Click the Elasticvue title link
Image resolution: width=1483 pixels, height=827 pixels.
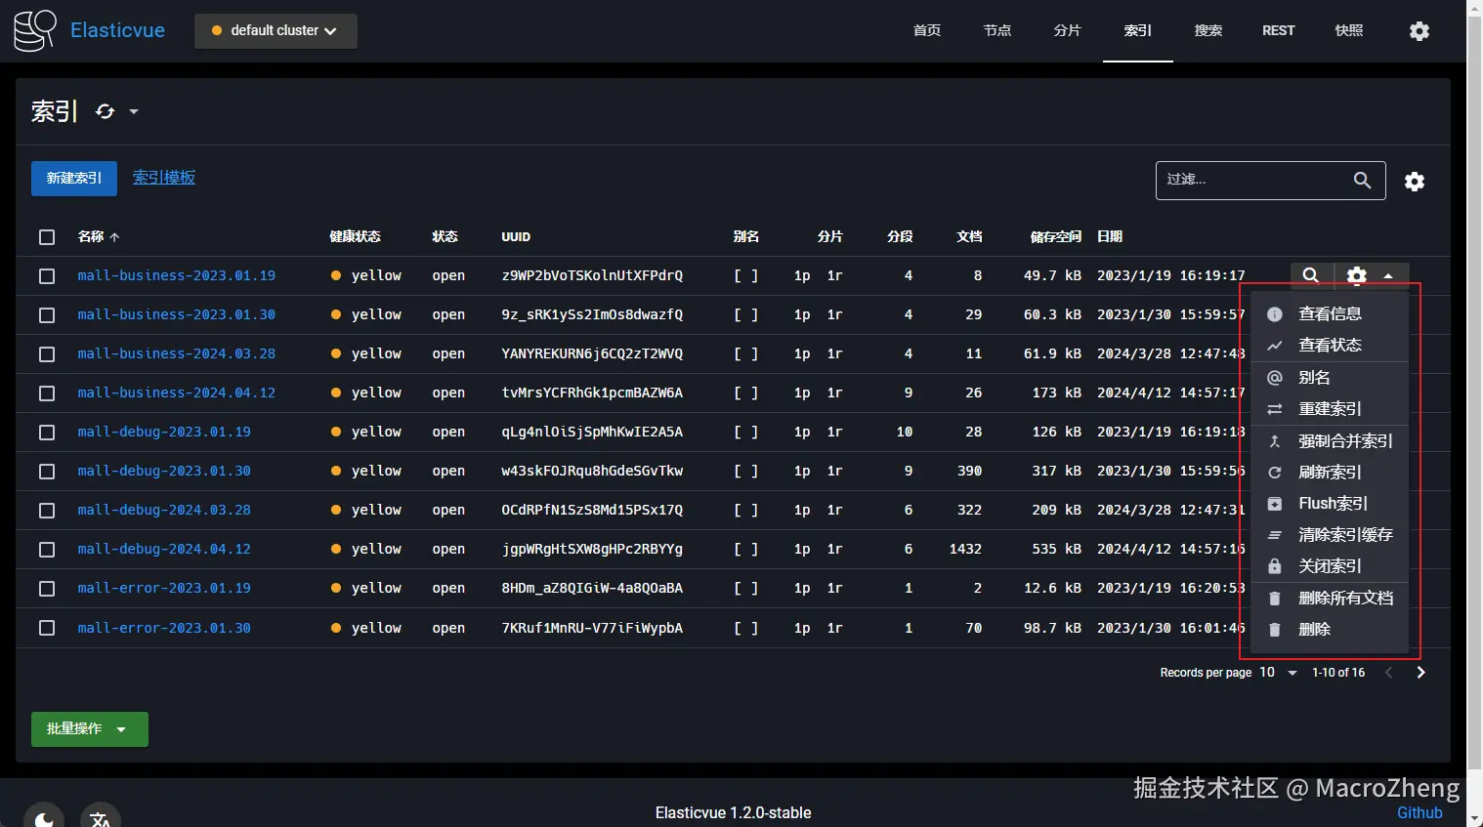tap(117, 30)
